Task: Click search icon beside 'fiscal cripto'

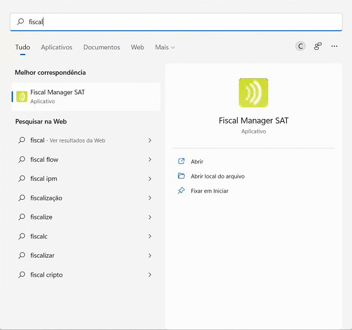Action: coord(22,274)
